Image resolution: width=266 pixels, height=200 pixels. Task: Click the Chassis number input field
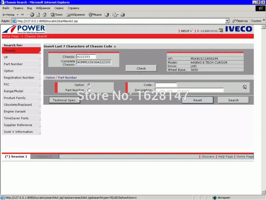point(86,57)
